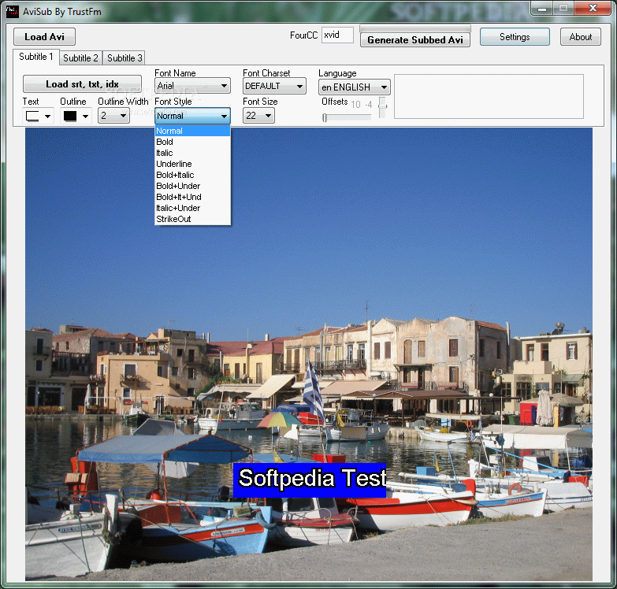The width and height of the screenshot is (617, 589).
Task: Switch to the Subtitle 2 tab
Action: tap(80, 58)
